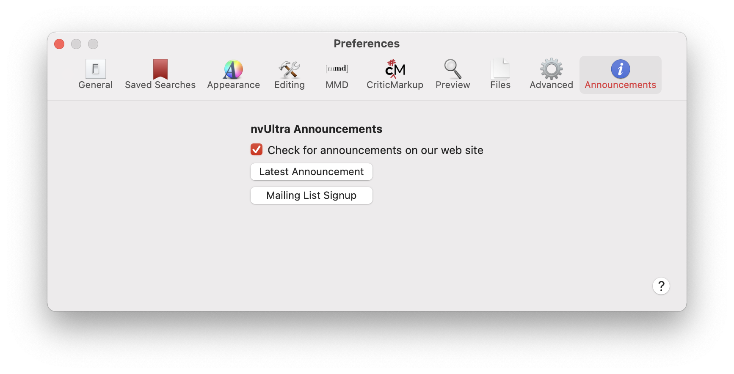Click the 'Check for announcements on our web site' label
Image resolution: width=734 pixels, height=374 pixels.
(x=375, y=150)
